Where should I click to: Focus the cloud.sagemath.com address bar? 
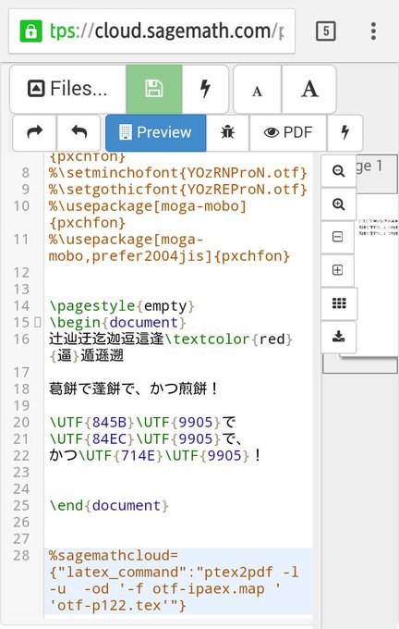151,31
